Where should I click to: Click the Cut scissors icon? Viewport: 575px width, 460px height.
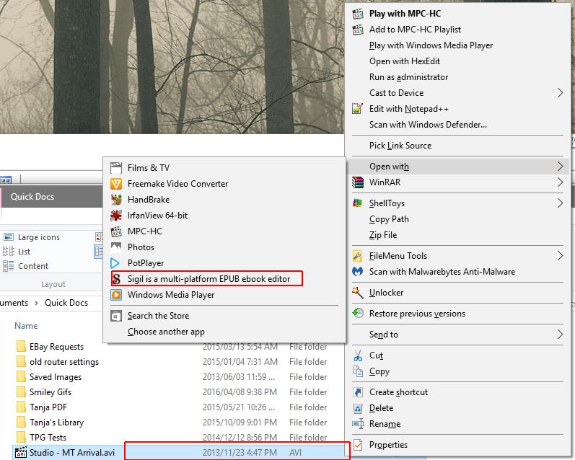click(x=358, y=355)
